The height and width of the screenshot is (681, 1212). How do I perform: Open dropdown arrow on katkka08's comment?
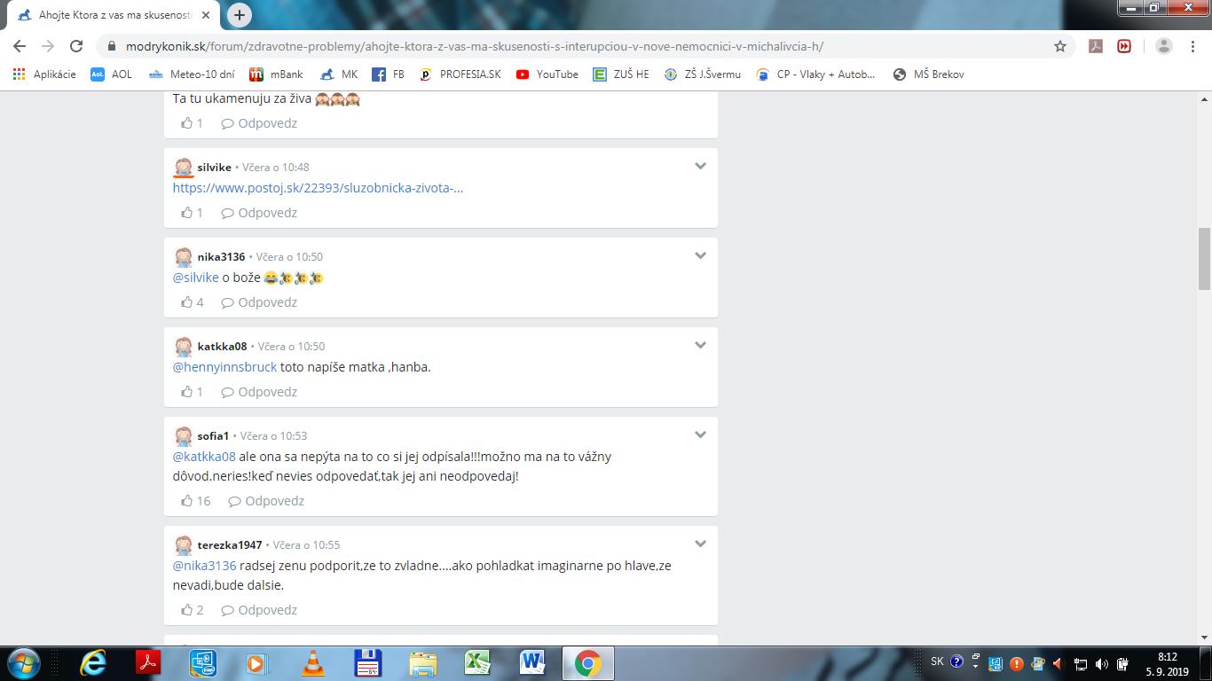click(x=700, y=345)
